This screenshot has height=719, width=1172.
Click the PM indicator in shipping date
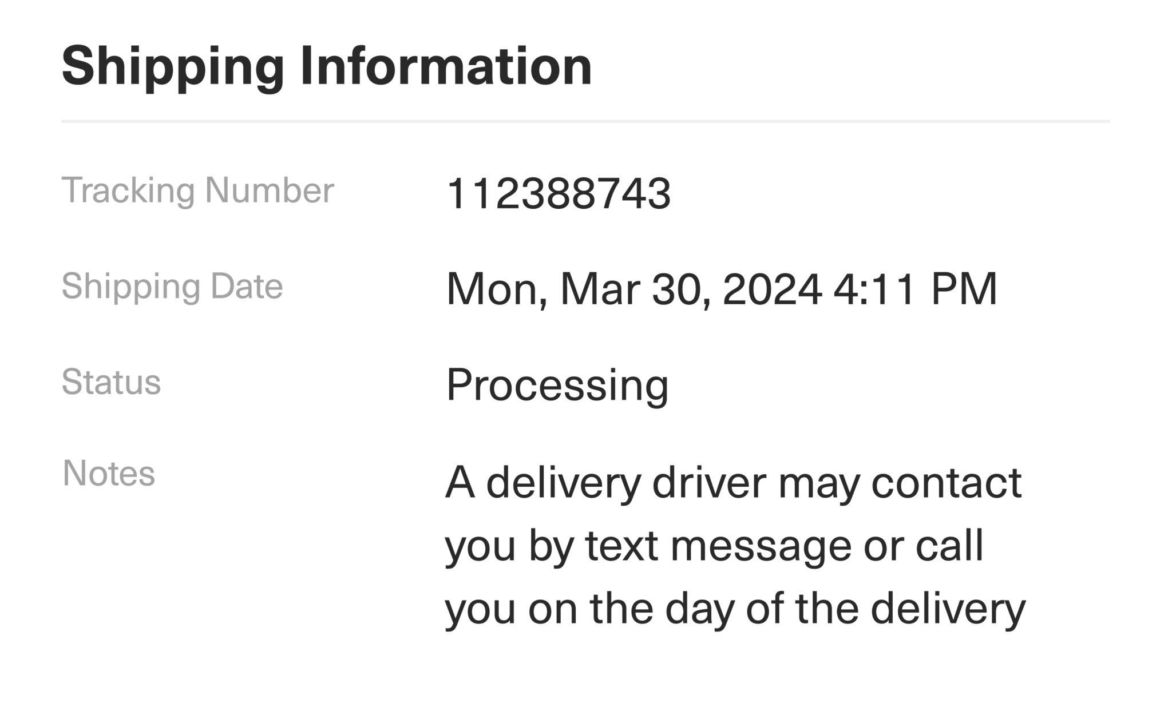(x=964, y=289)
